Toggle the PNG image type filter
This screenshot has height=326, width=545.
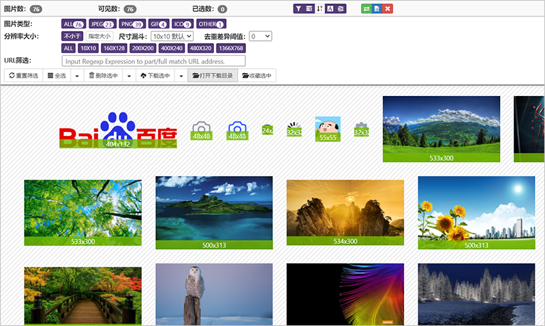(x=130, y=24)
